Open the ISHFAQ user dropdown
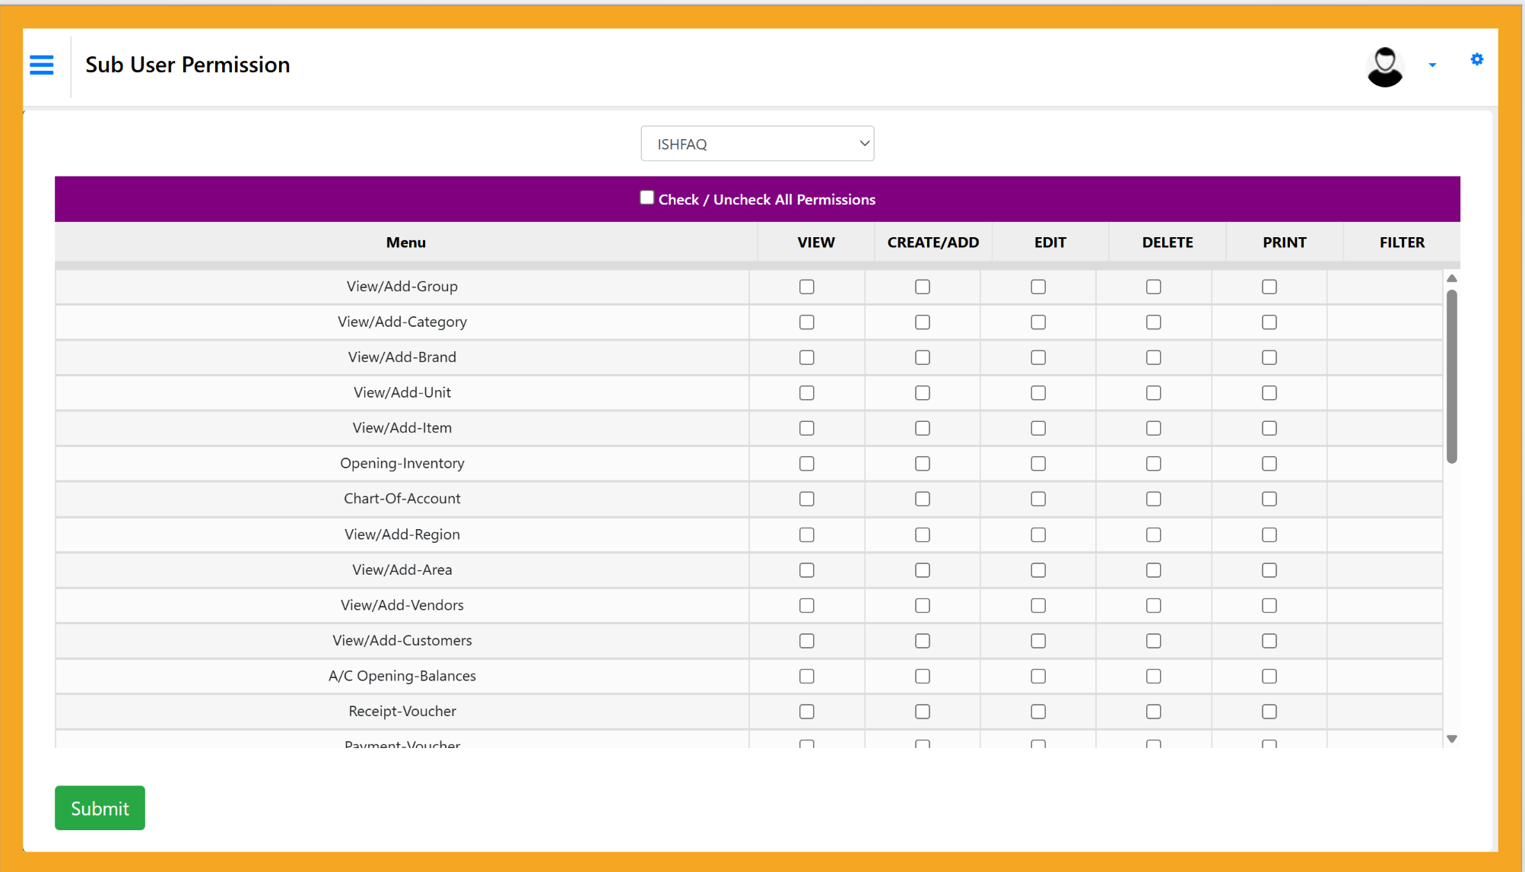Screen dimensions: 1525x872 [x=757, y=144]
